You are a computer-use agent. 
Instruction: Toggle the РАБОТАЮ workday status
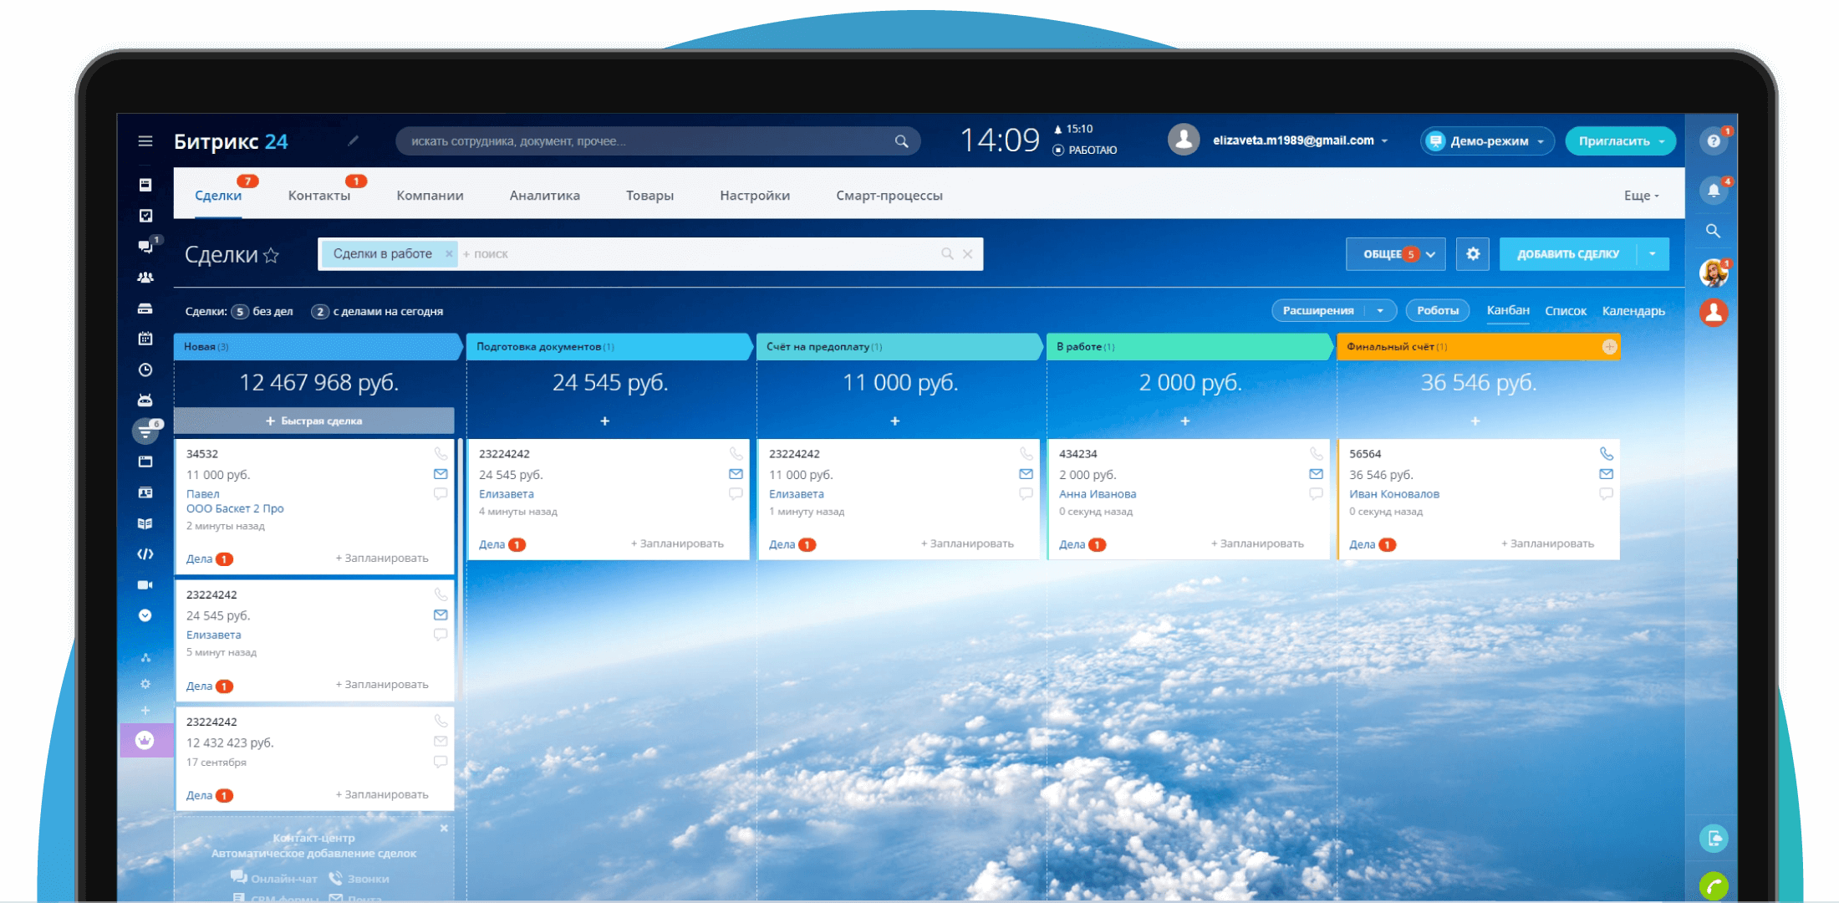pyautogui.click(x=1085, y=150)
